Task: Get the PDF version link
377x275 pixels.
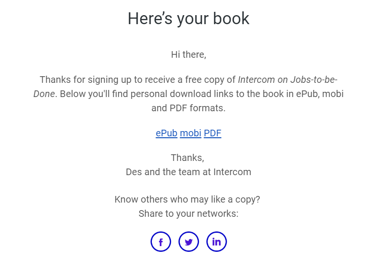Action: 212,133
